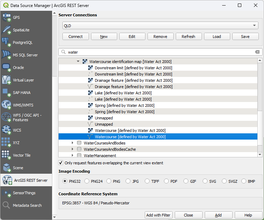Expand the WaterCoursesAndBodies folder
The height and width of the screenshot is (220, 264).
pos(73,143)
